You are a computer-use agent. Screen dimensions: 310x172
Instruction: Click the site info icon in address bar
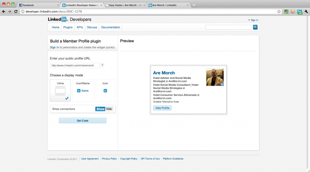tap(23, 11)
